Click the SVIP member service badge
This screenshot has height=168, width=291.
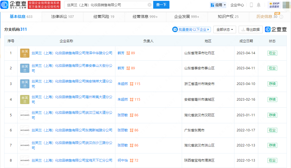274,5
